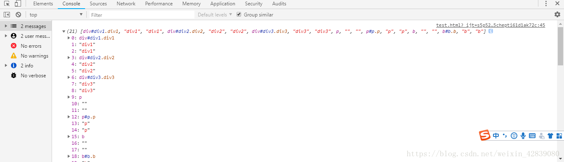Click the Sogou microphone voice input icon
Image resolution: width=564 pixels, height=162 pixels.
pyautogui.click(x=523, y=136)
